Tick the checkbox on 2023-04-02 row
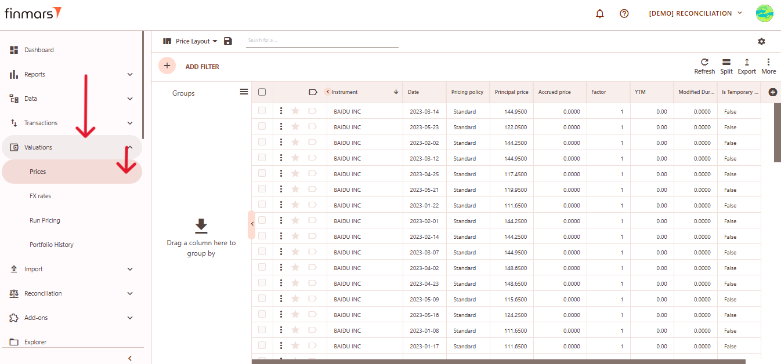This screenshot has width=781, height=364. (262, 267)
